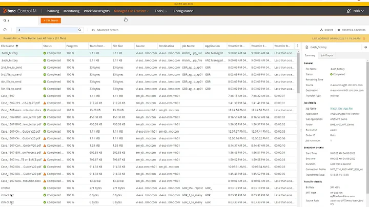The image size is (369, 207).
Task: Select Case_1607-New...tribution.docx row
Action: coord(148,181)
